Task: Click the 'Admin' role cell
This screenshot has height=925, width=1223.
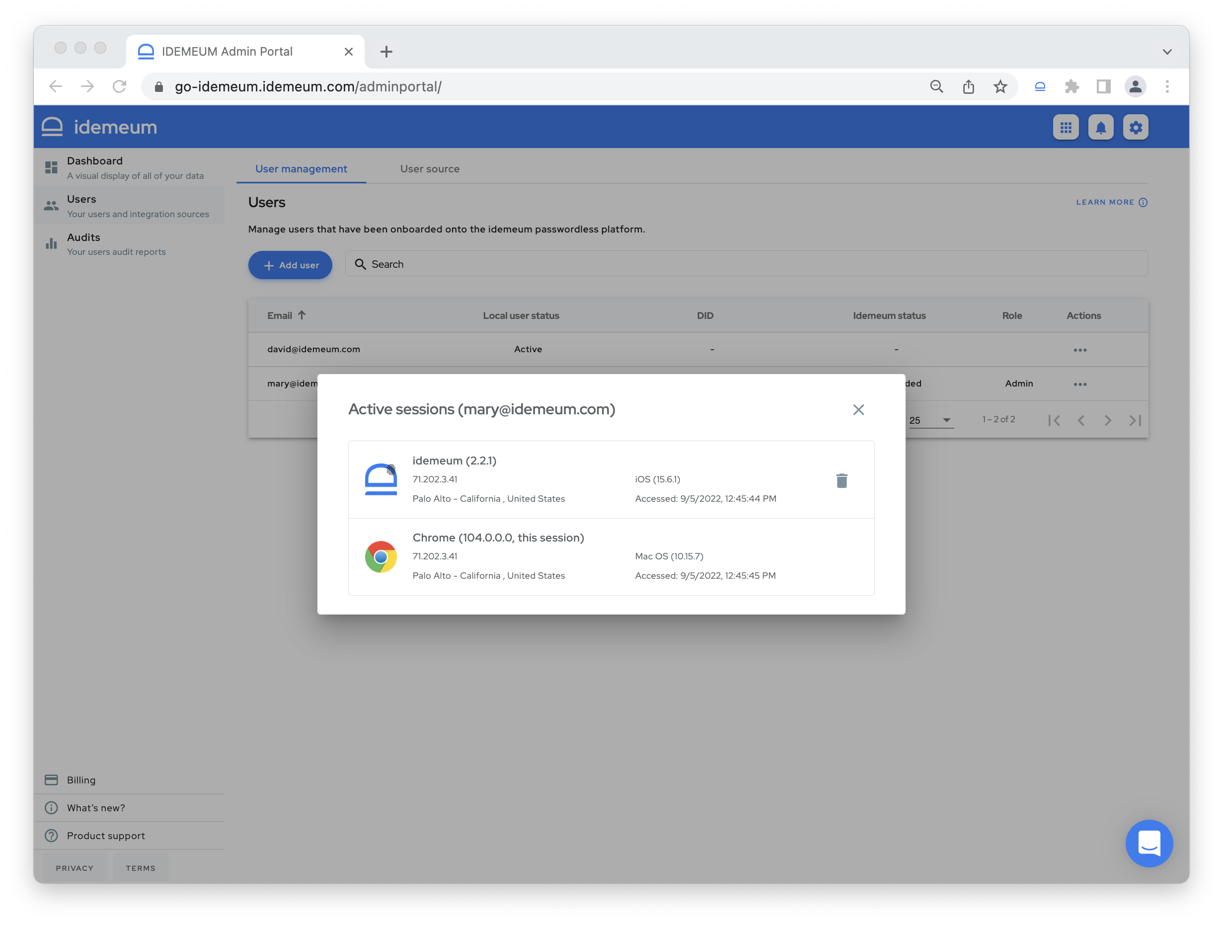Action: [1018, 384]
